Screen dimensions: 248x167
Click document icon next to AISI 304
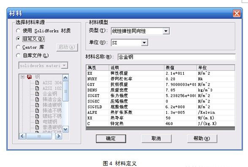(37, 83)
